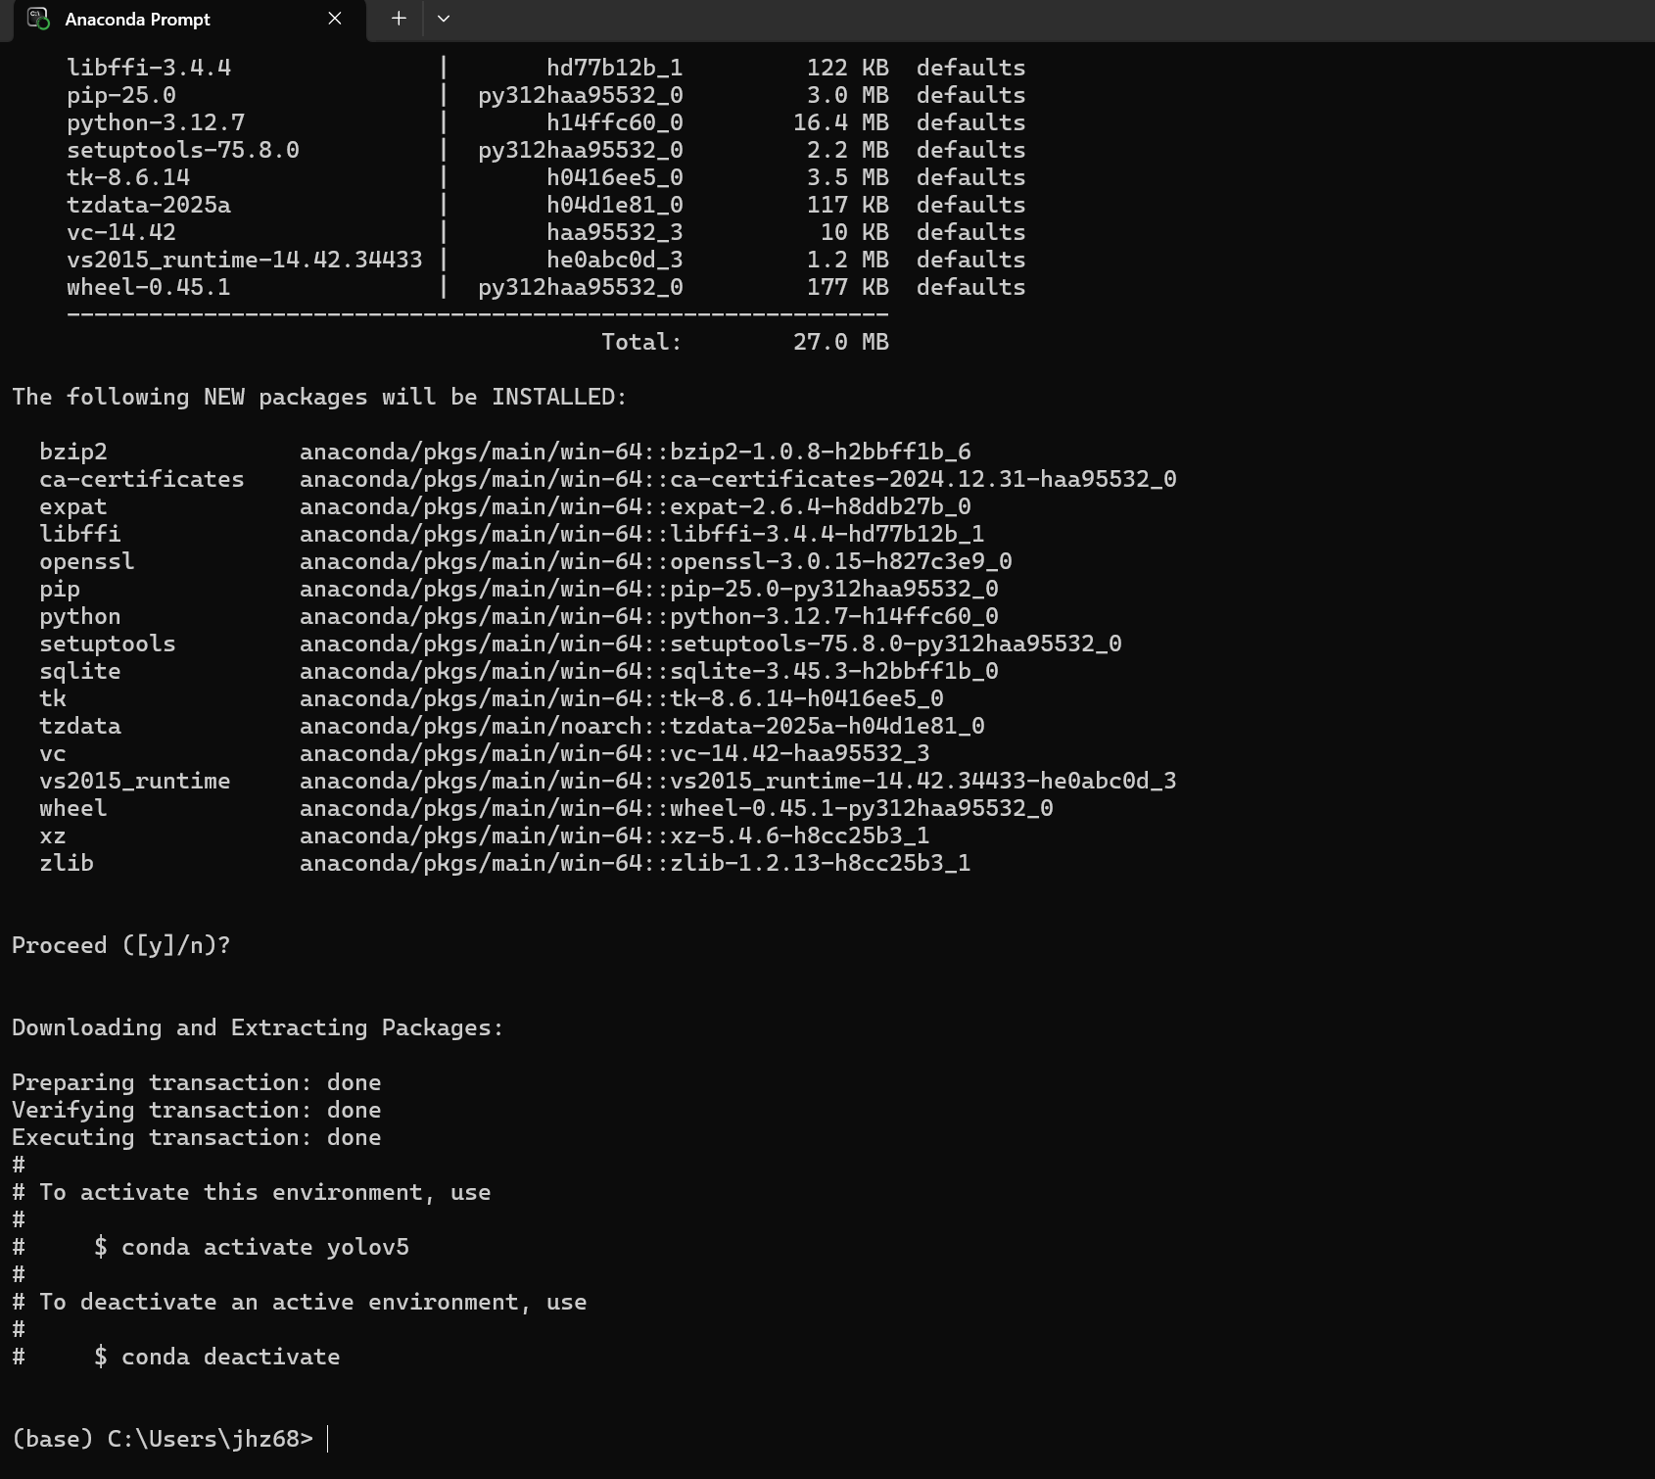The height and width of the screenshot is (1479, 1655).
Task: Click 'vs2015_runtime' name in install list
Action: (x=135, y=781)
